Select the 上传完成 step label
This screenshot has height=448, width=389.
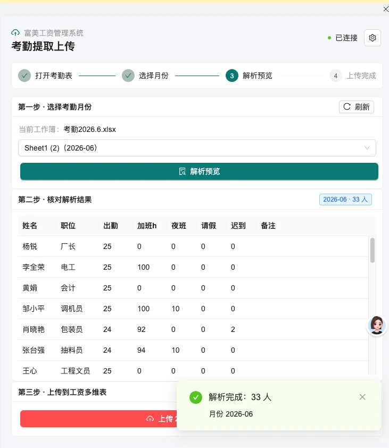[361, 76]
